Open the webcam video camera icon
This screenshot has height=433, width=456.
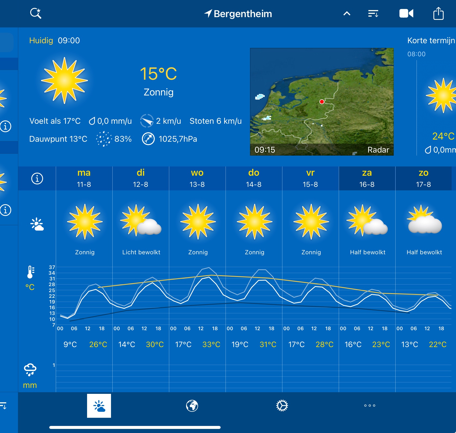click(406, 13)
